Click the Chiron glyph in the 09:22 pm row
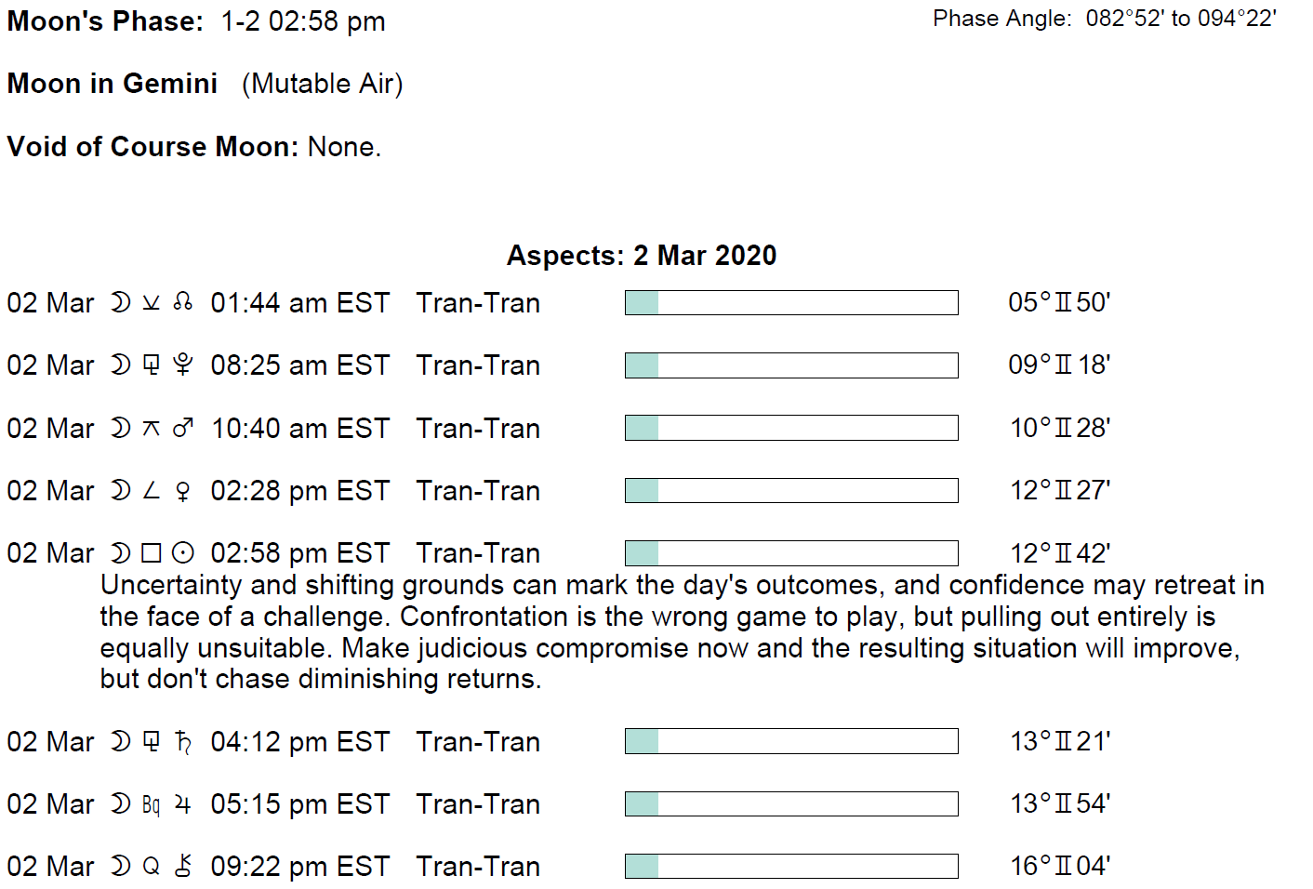The image size is (1313, 889). (x=183, y=867)
